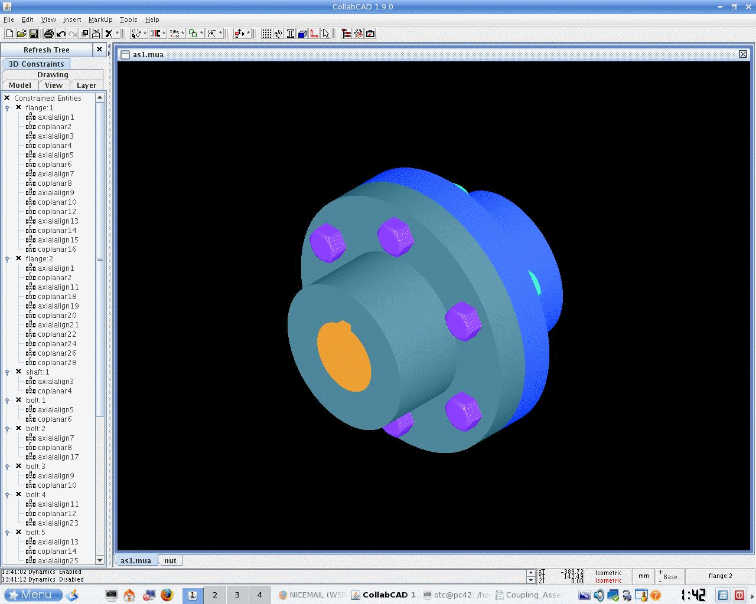Click the Base layer button in status bar
The image size is (756, 604).
click(x=670, y=576)
